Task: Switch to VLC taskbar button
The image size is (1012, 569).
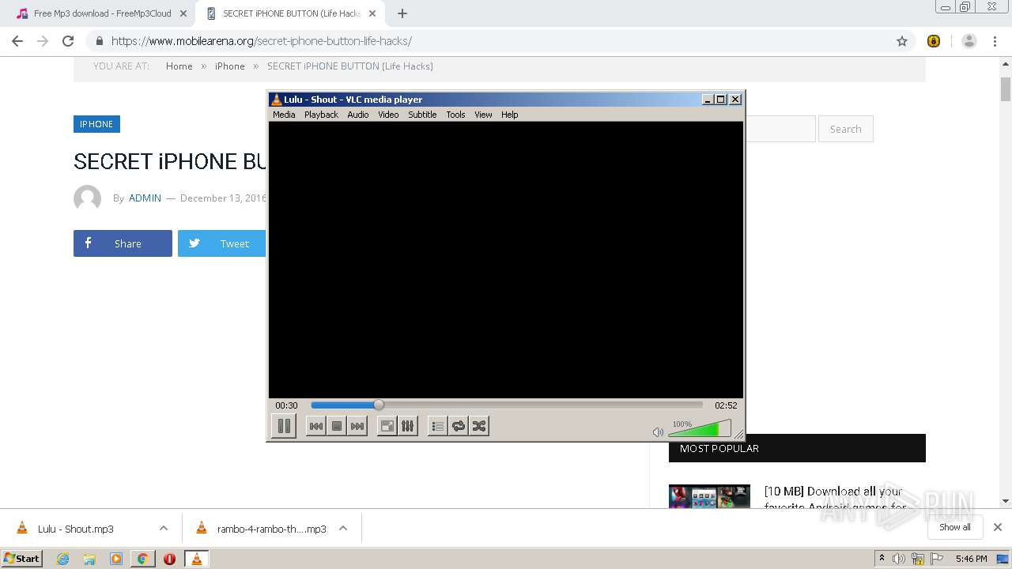Action: [196, 559]
